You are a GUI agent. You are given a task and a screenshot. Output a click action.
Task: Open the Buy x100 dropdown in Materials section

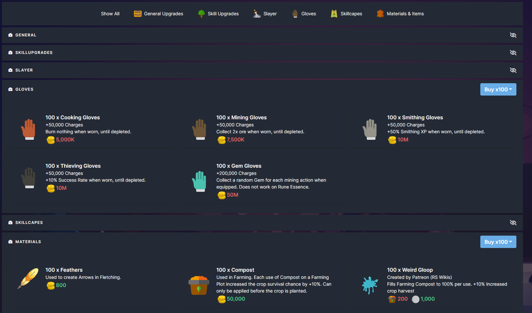[x=498, y=242]
